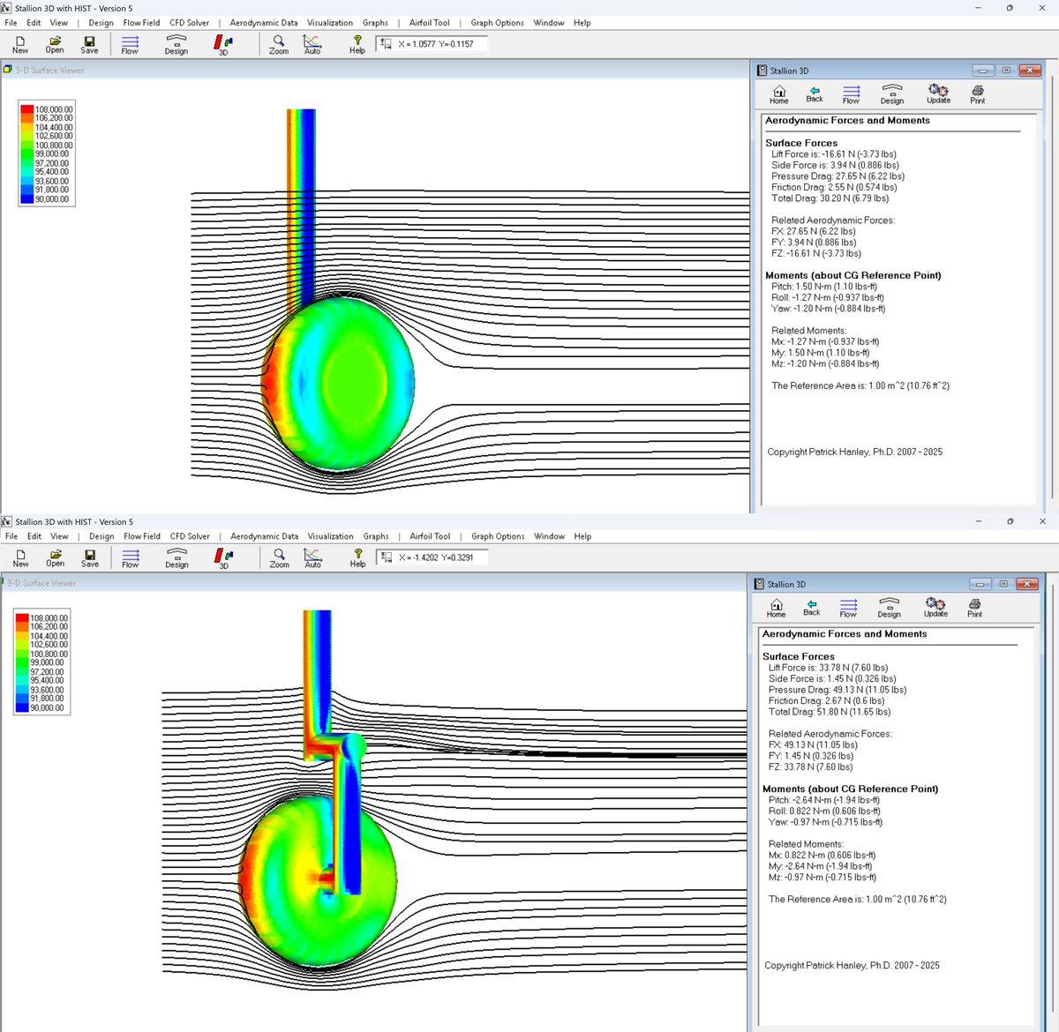
Task: Click the New icon in the bottom window toolbar
Action: (20, 557)
